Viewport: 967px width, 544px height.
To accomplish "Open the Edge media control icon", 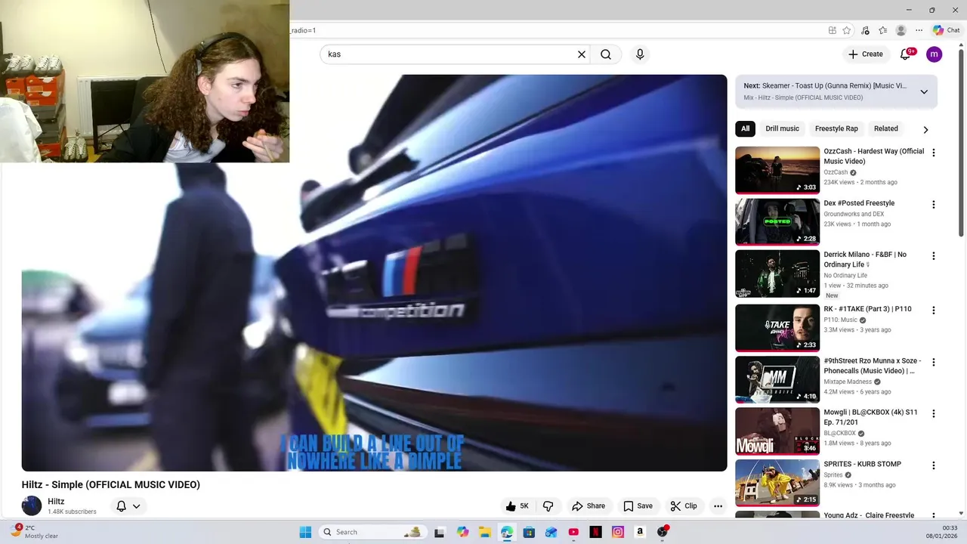I will point(865,30).
